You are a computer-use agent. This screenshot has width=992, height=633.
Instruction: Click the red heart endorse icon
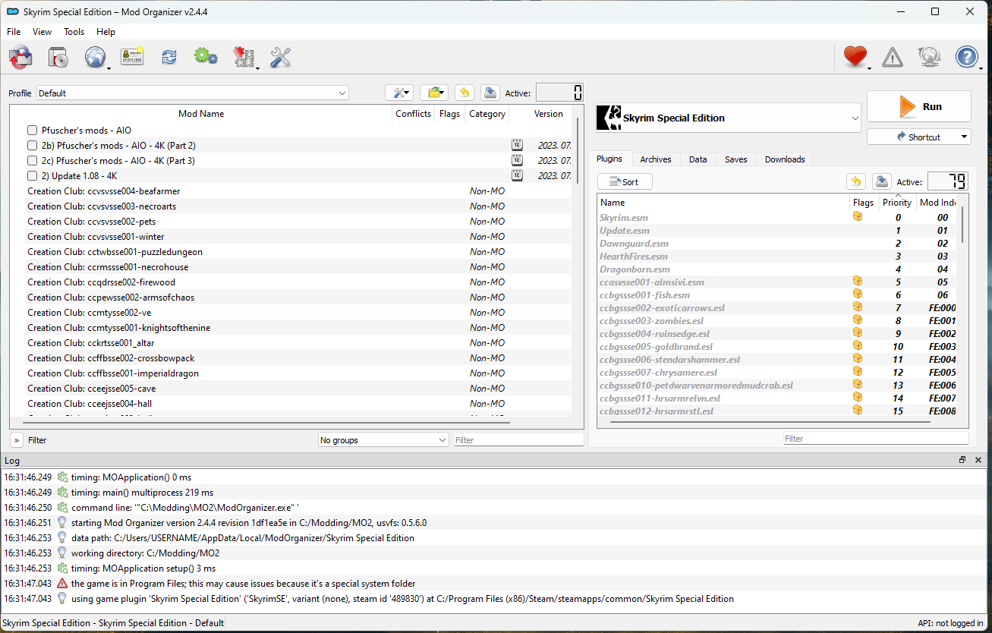click(855, 57)
